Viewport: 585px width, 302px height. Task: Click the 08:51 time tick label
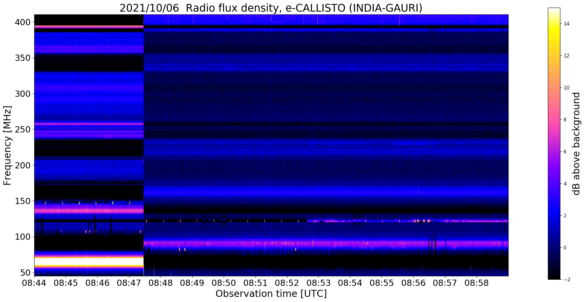(x=255, y=283)
